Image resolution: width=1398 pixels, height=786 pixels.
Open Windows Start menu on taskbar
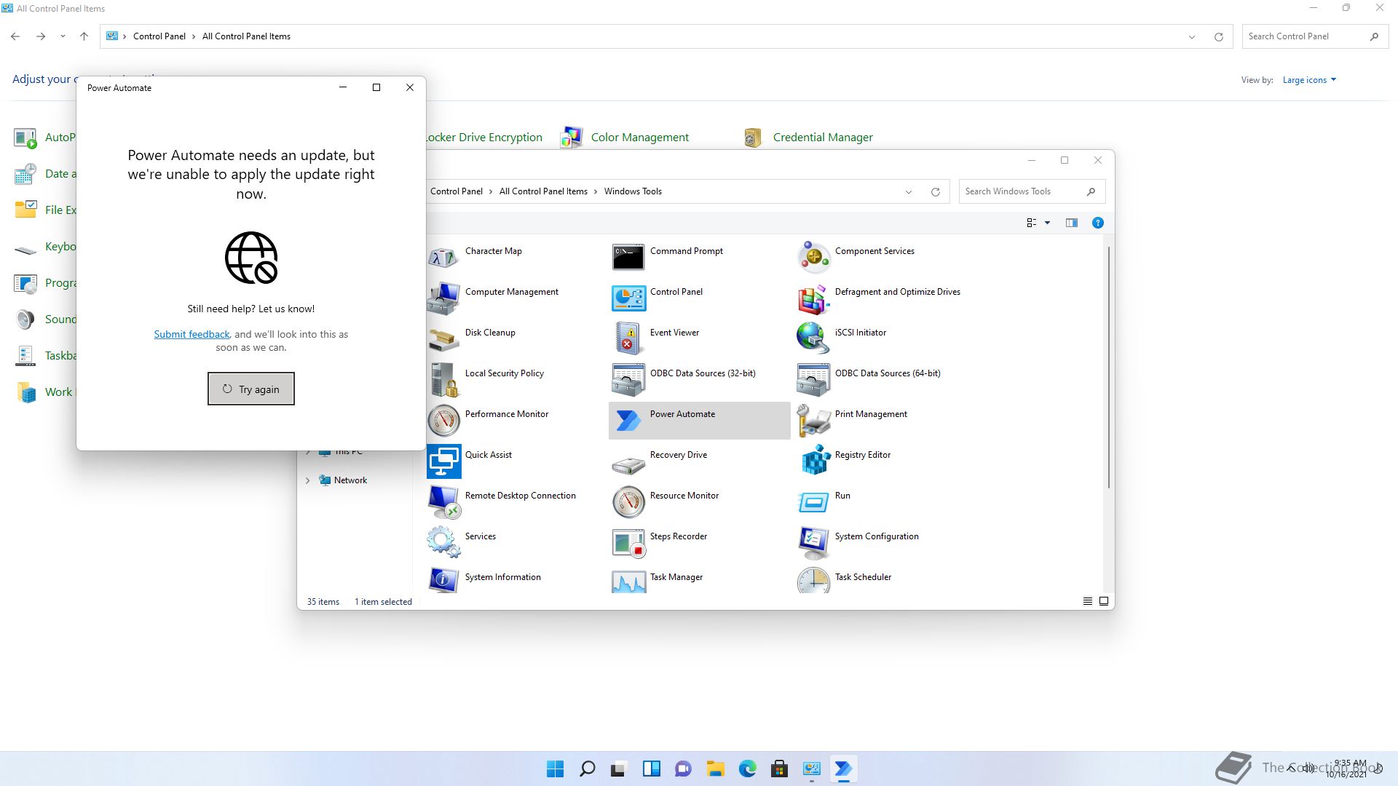[555, 769]
